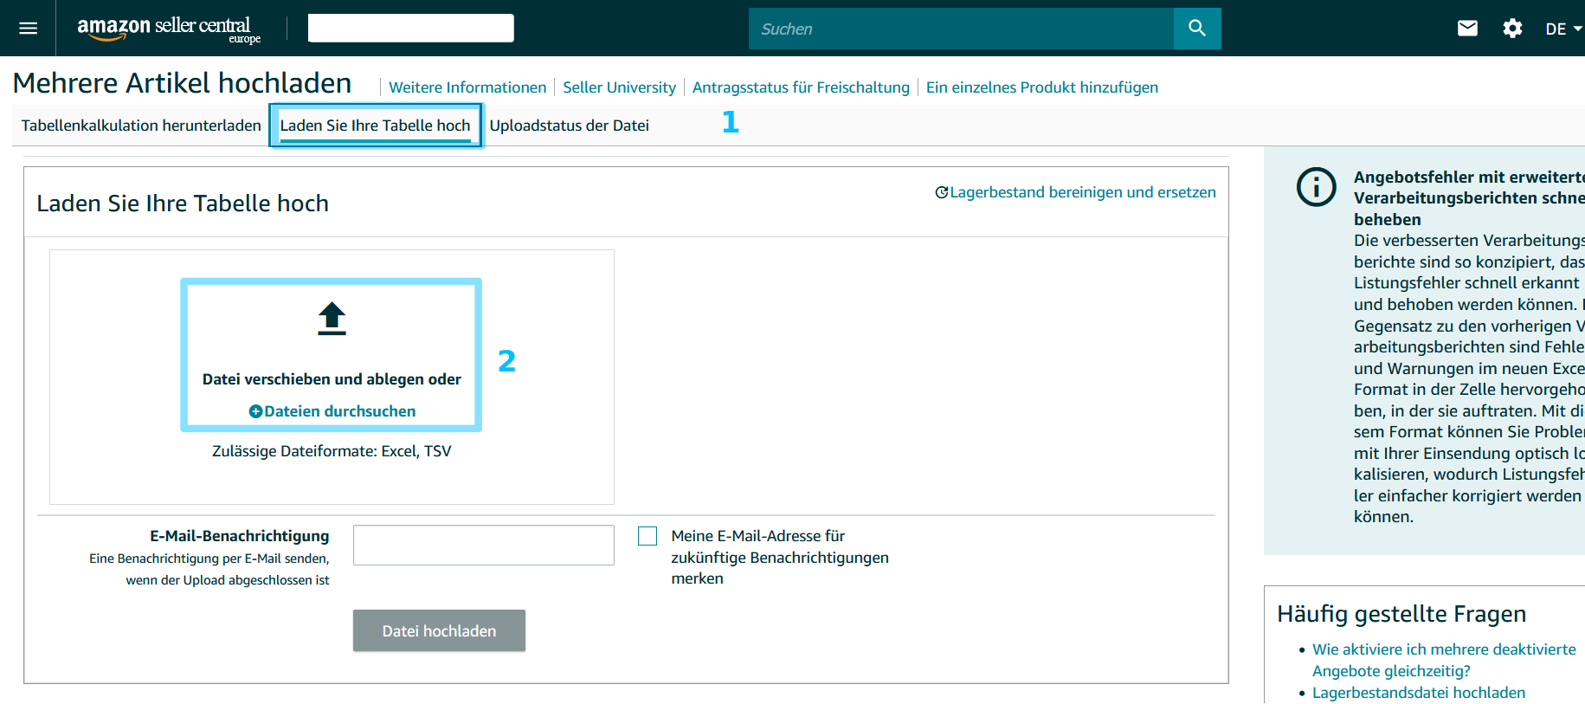
Task: Click the info circle icon
Action: 1316,187
